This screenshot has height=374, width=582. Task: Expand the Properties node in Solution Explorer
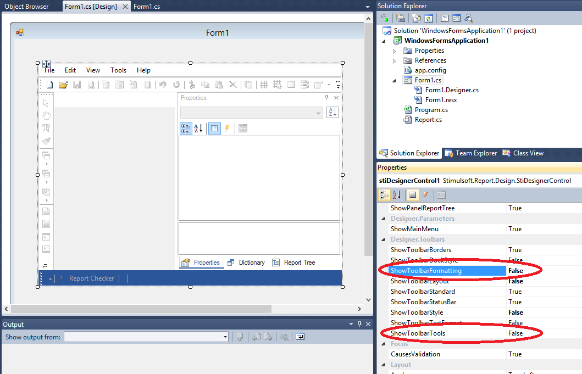[394, 51]
